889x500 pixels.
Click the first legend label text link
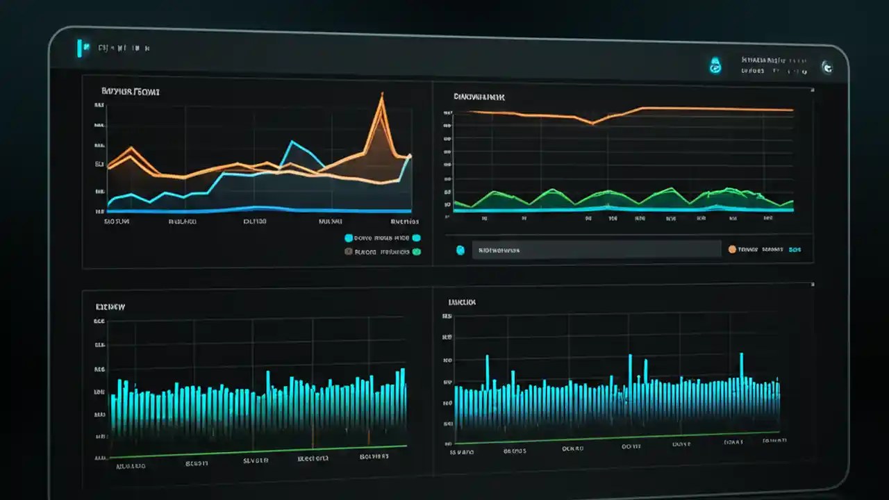382,237
